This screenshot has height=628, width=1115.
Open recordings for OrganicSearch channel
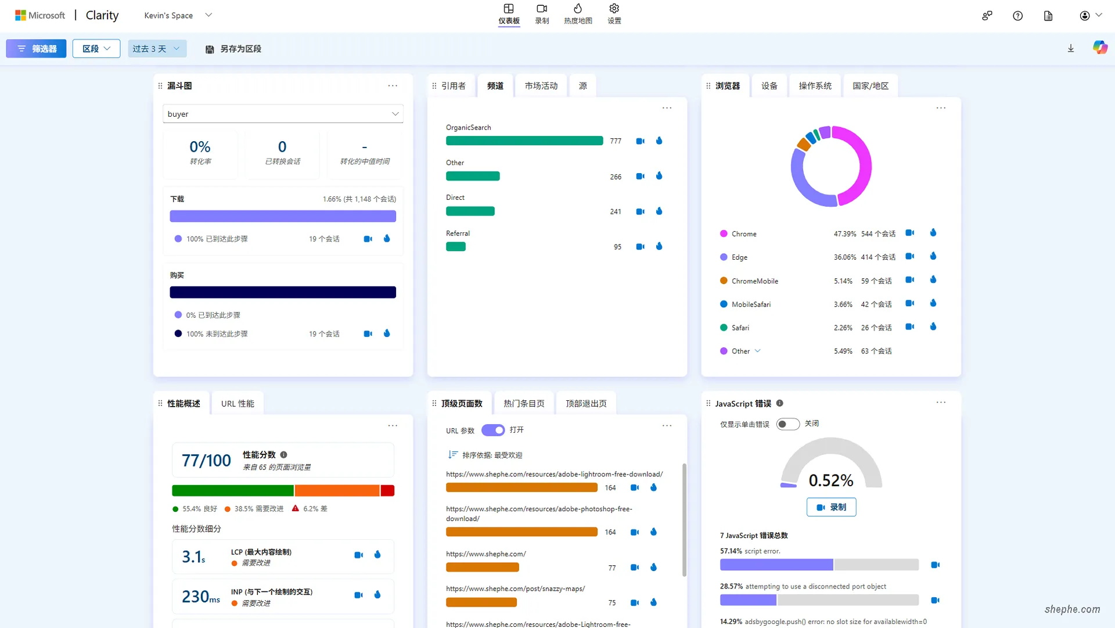(x=640, y=141)
